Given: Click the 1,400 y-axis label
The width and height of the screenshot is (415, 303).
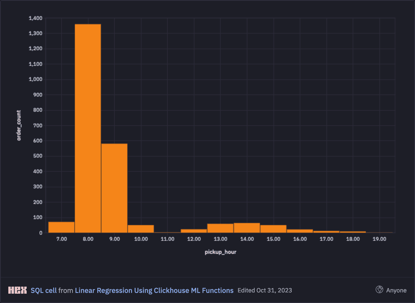Looking at the screenshot, I should [x=36, y=18].
